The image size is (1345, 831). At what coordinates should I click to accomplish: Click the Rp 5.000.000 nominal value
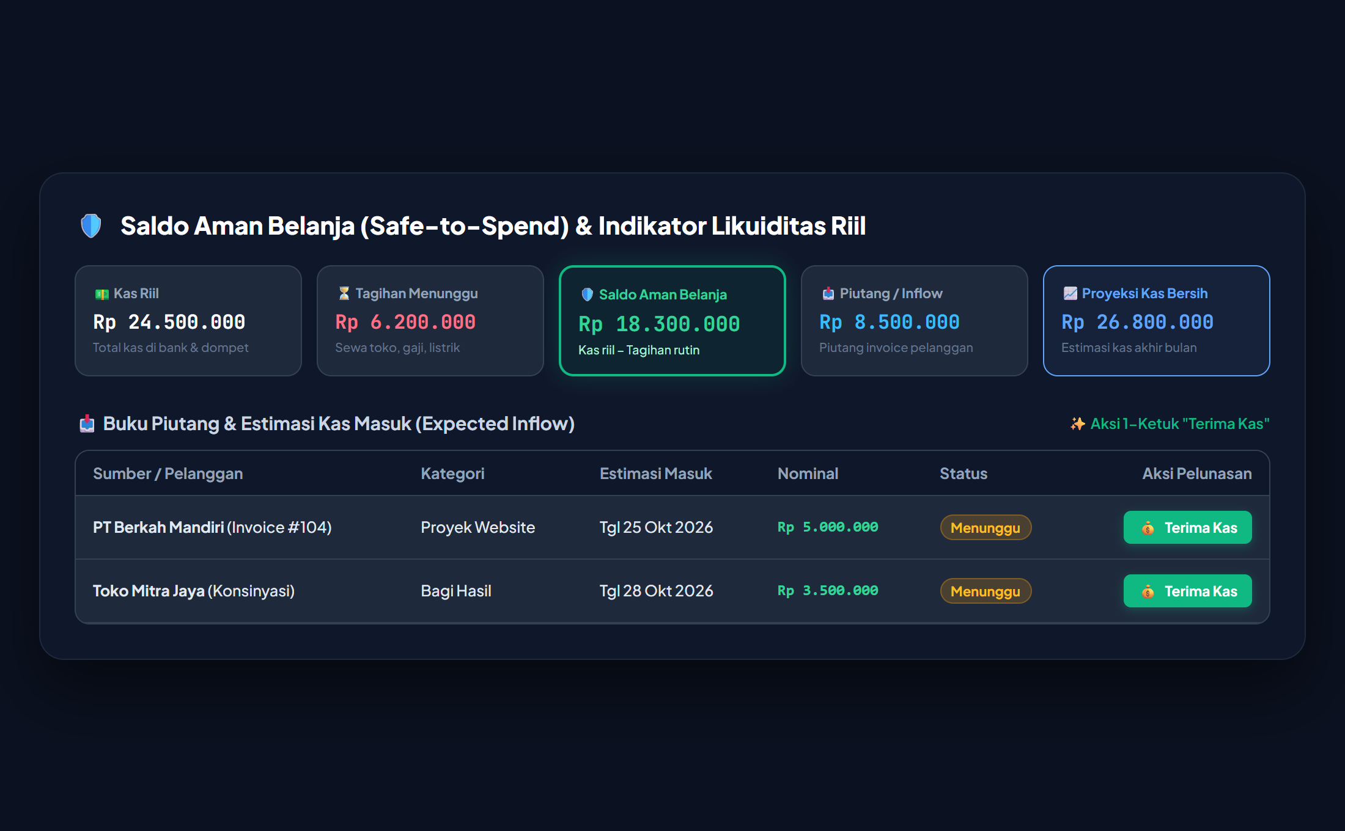click(x=828, y=527)
